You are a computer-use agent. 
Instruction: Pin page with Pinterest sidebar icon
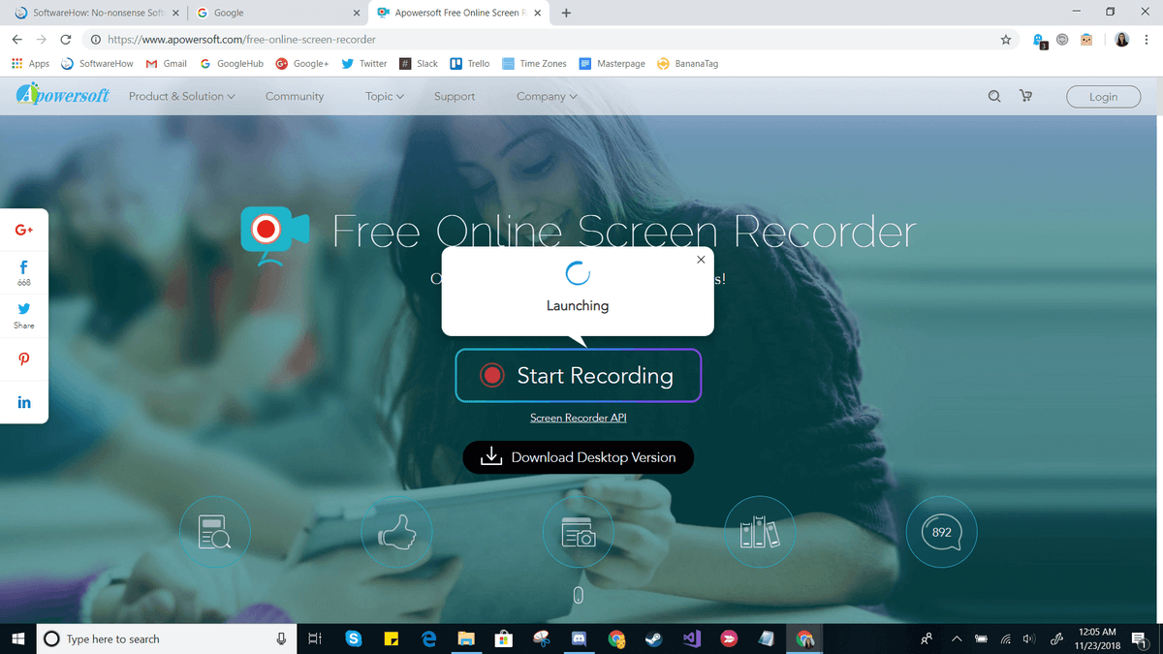tap(24, 358)
